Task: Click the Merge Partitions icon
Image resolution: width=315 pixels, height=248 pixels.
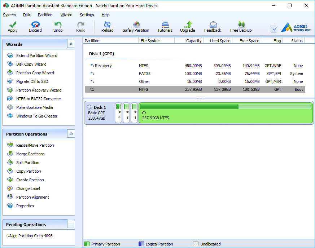Action: [10, 154]
